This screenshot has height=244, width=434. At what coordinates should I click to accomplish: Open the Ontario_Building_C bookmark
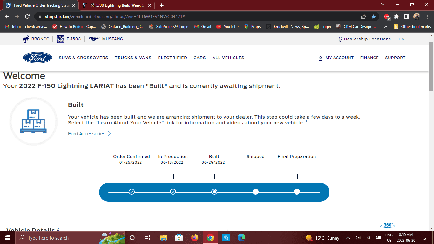(x=123, y=27)
